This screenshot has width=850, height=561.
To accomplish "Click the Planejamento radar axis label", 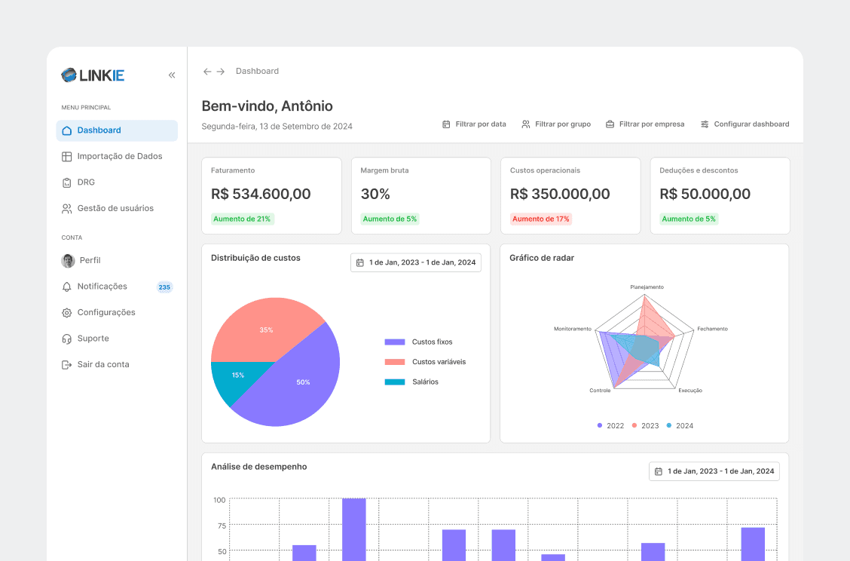I will click(x=647, y=287).
